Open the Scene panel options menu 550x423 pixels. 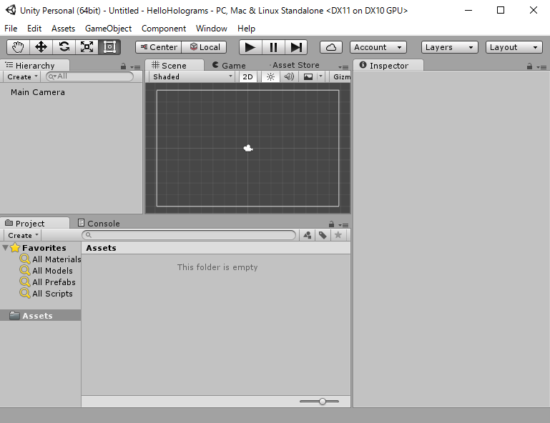343,66
